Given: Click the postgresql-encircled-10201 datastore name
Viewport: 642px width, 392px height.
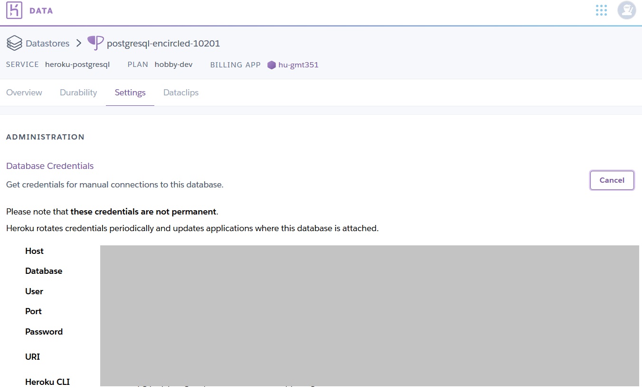Looking at the screenshot, I should click(x=163, y=43).
